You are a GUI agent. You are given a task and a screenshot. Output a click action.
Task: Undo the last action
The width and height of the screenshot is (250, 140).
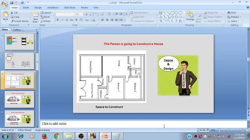[x=16, y=3]
